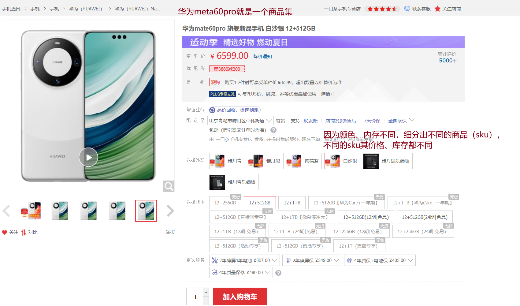Screen dimensions: 520x306
Task: Decrease quantity with minus stepper
Action: (206, 301)
